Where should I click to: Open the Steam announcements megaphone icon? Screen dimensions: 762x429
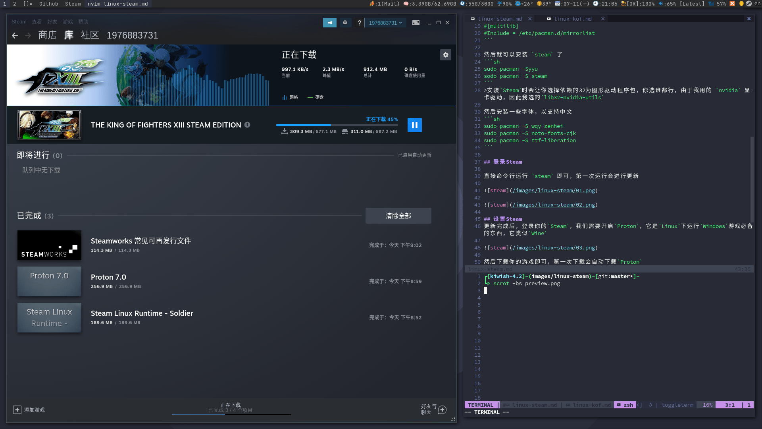(329, 23)
